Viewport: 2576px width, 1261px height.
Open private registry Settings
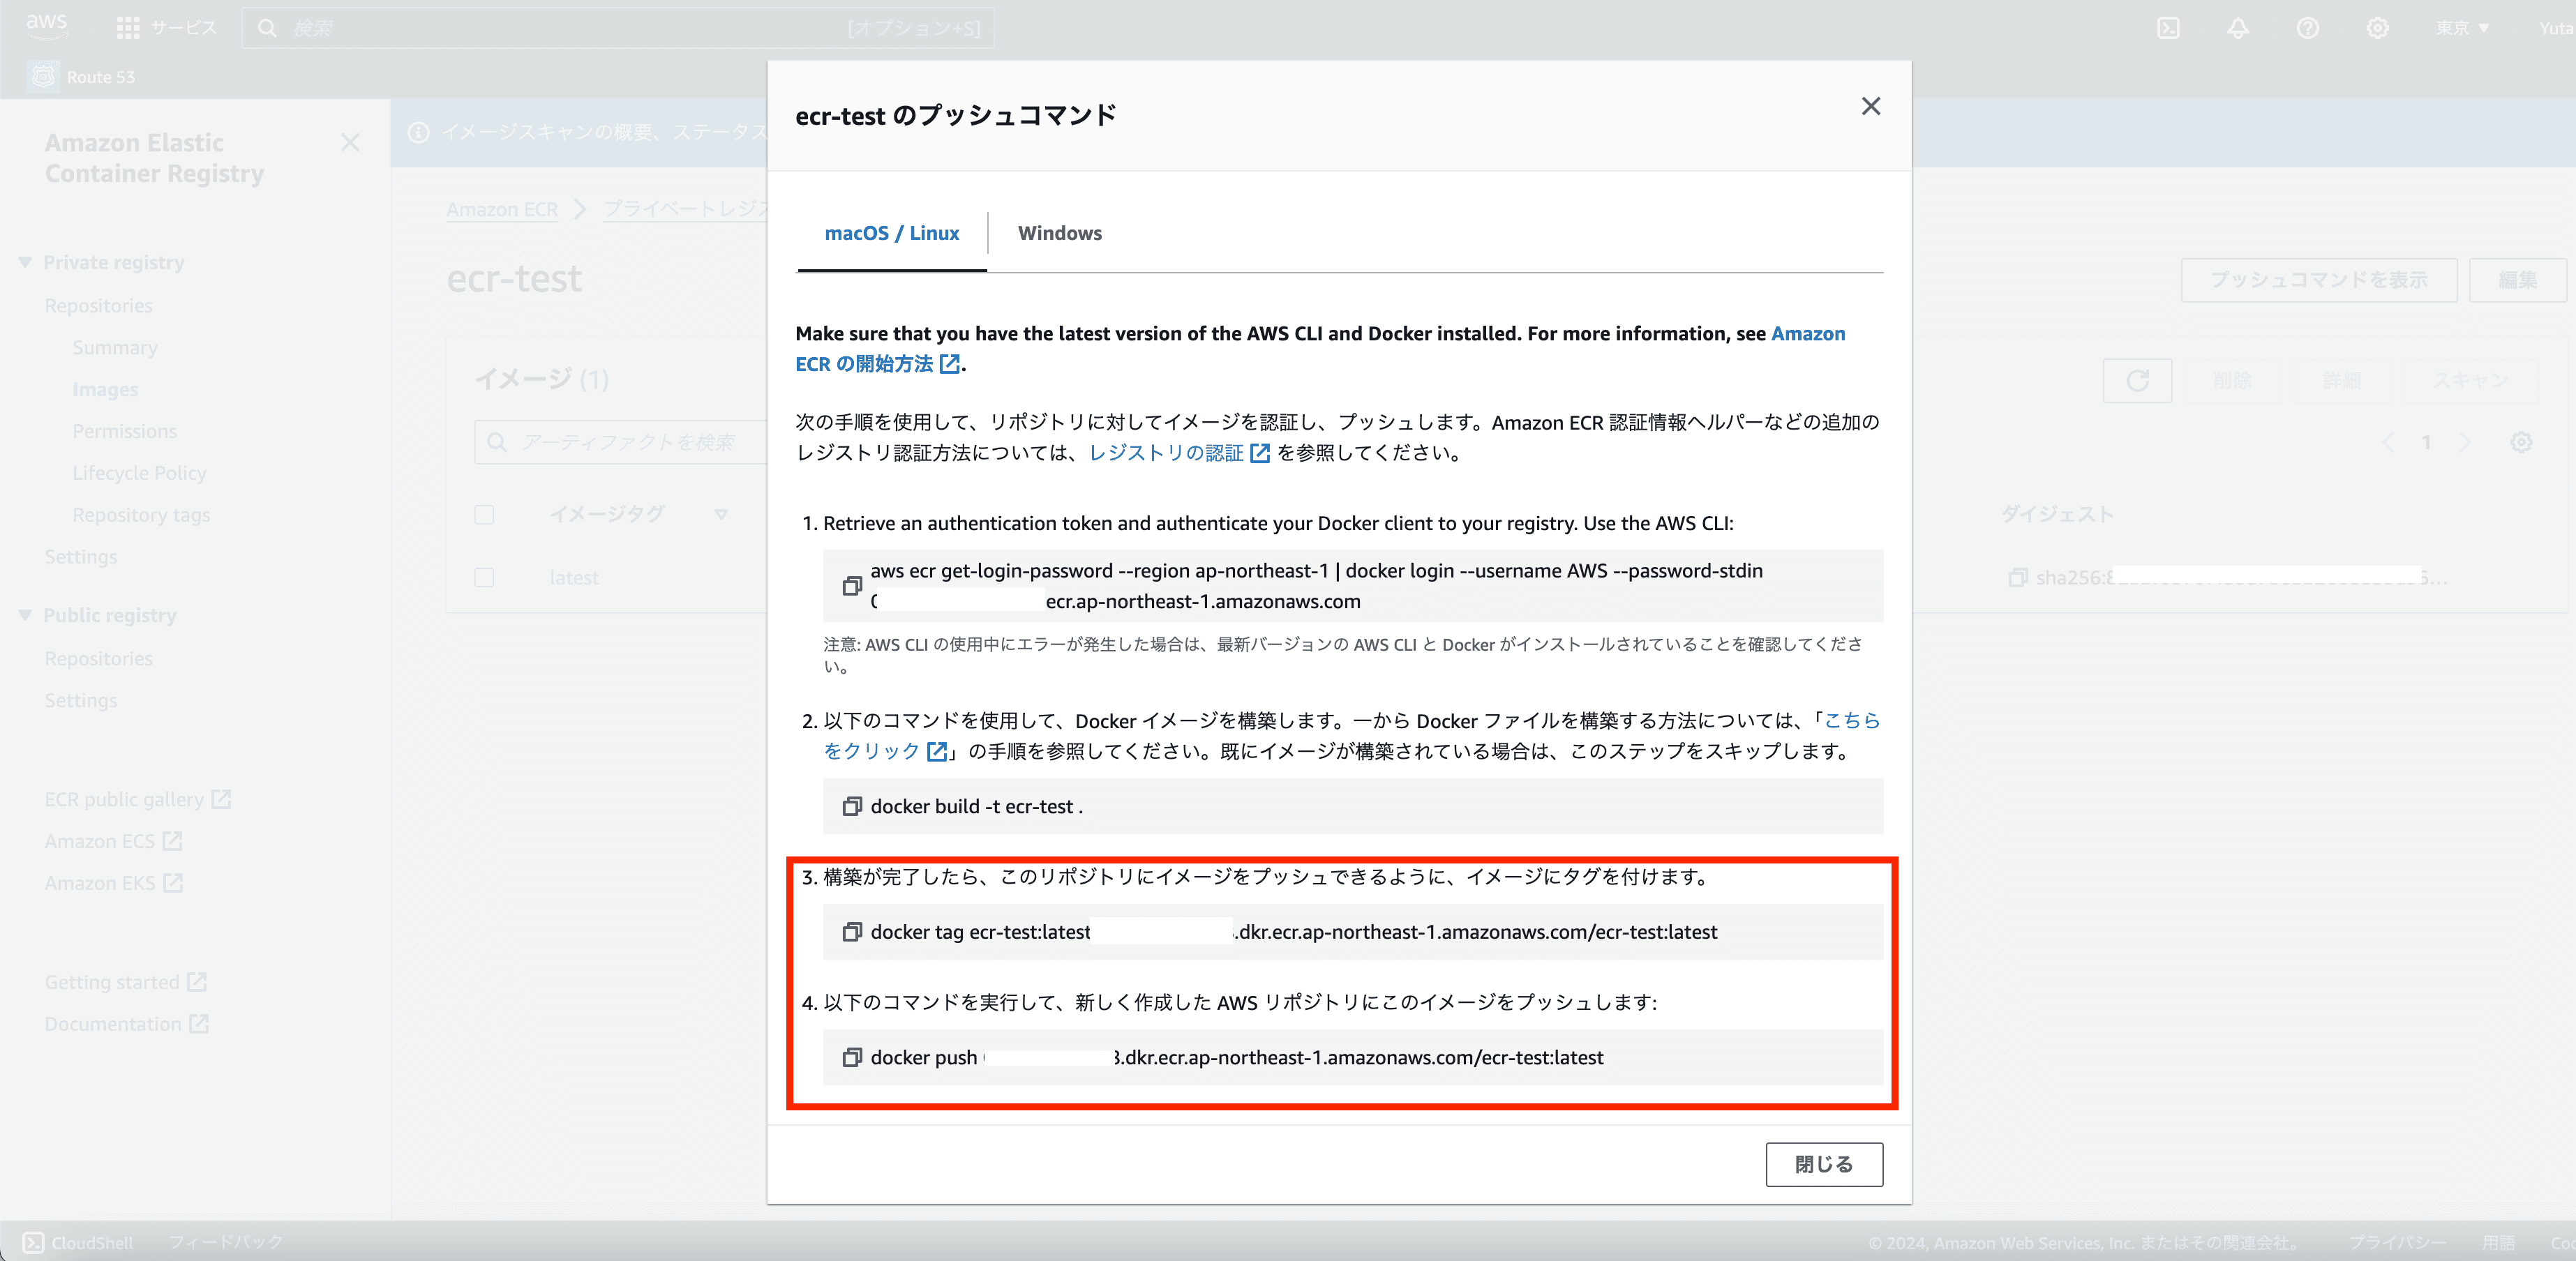click(80, 557)
